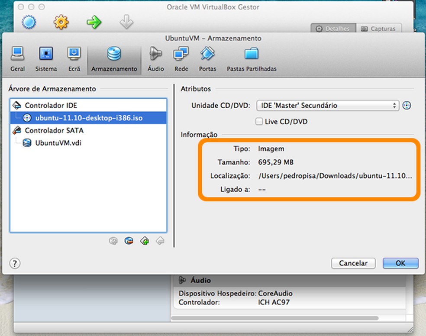This screenshot has height=336, width=426.
Task: Click the green Start arrow in Gestor
Action: click(x=94, y=22)
